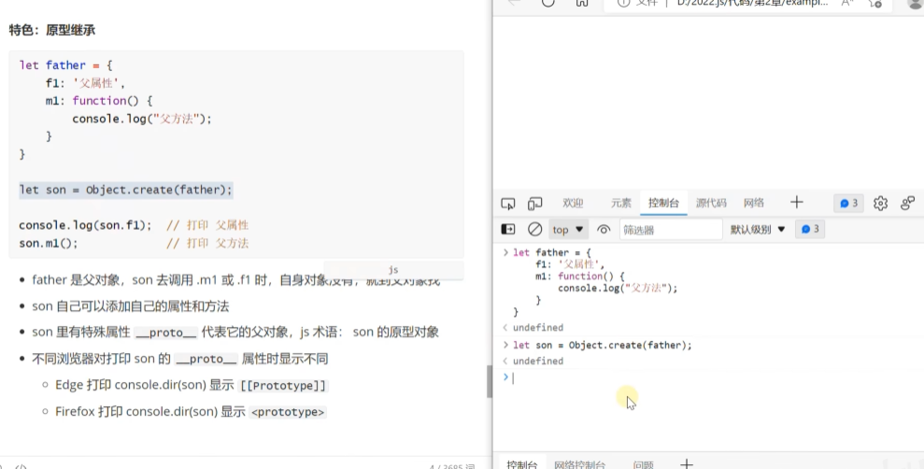This screenshot has width=924, height=469.
Task: Toggle the console sidebar panel
Action: [x=508, y=229]
